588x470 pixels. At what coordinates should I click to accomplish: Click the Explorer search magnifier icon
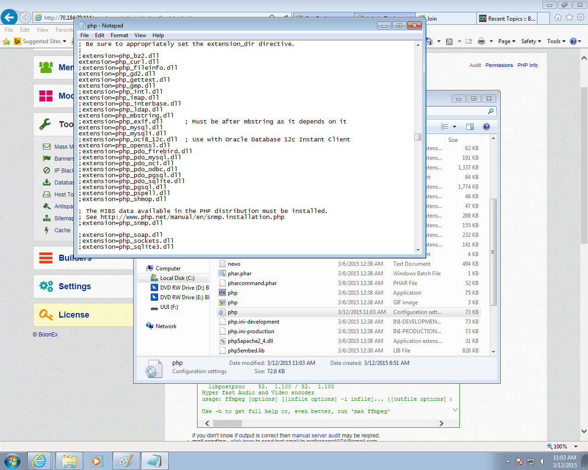point(491,111)
